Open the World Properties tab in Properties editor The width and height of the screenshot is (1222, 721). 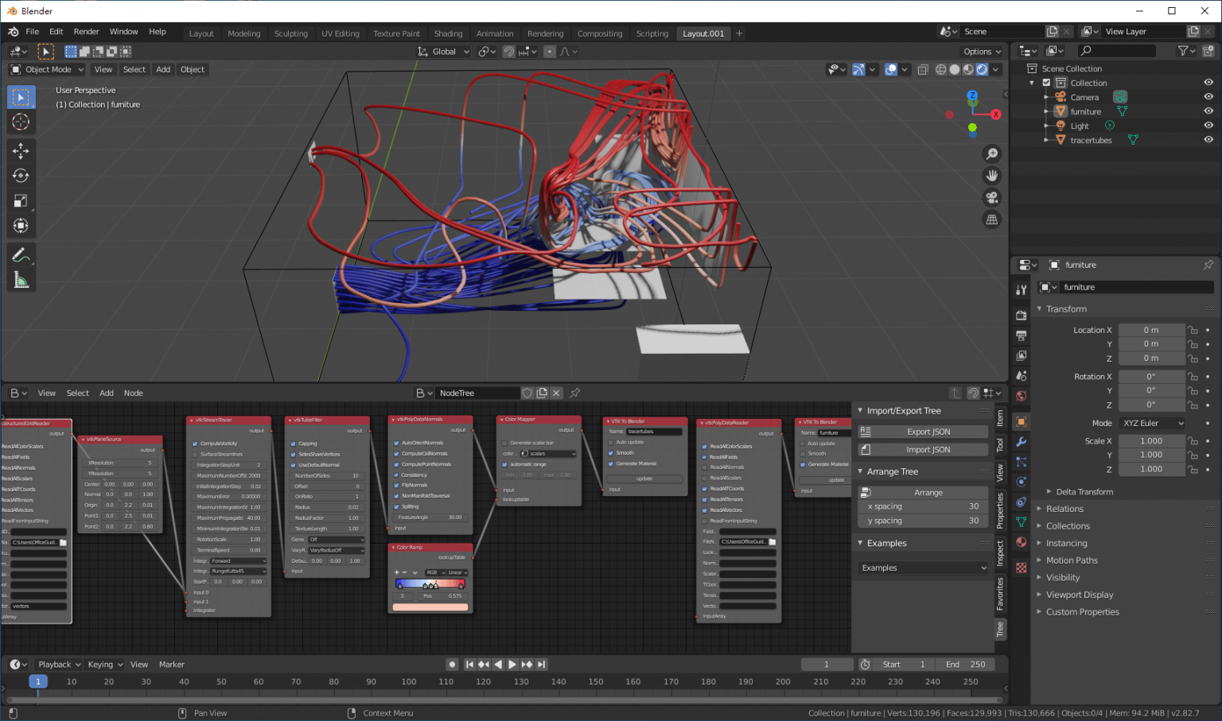pyautogui.click(x=1021, y=395)
